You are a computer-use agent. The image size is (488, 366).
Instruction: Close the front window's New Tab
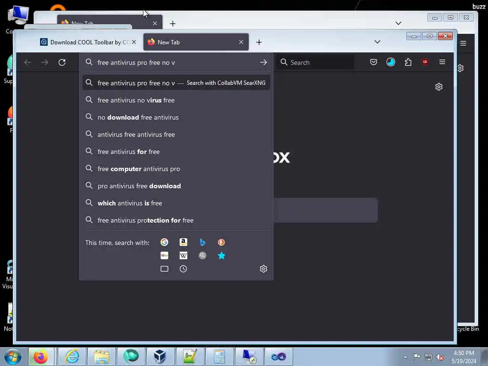241,42
